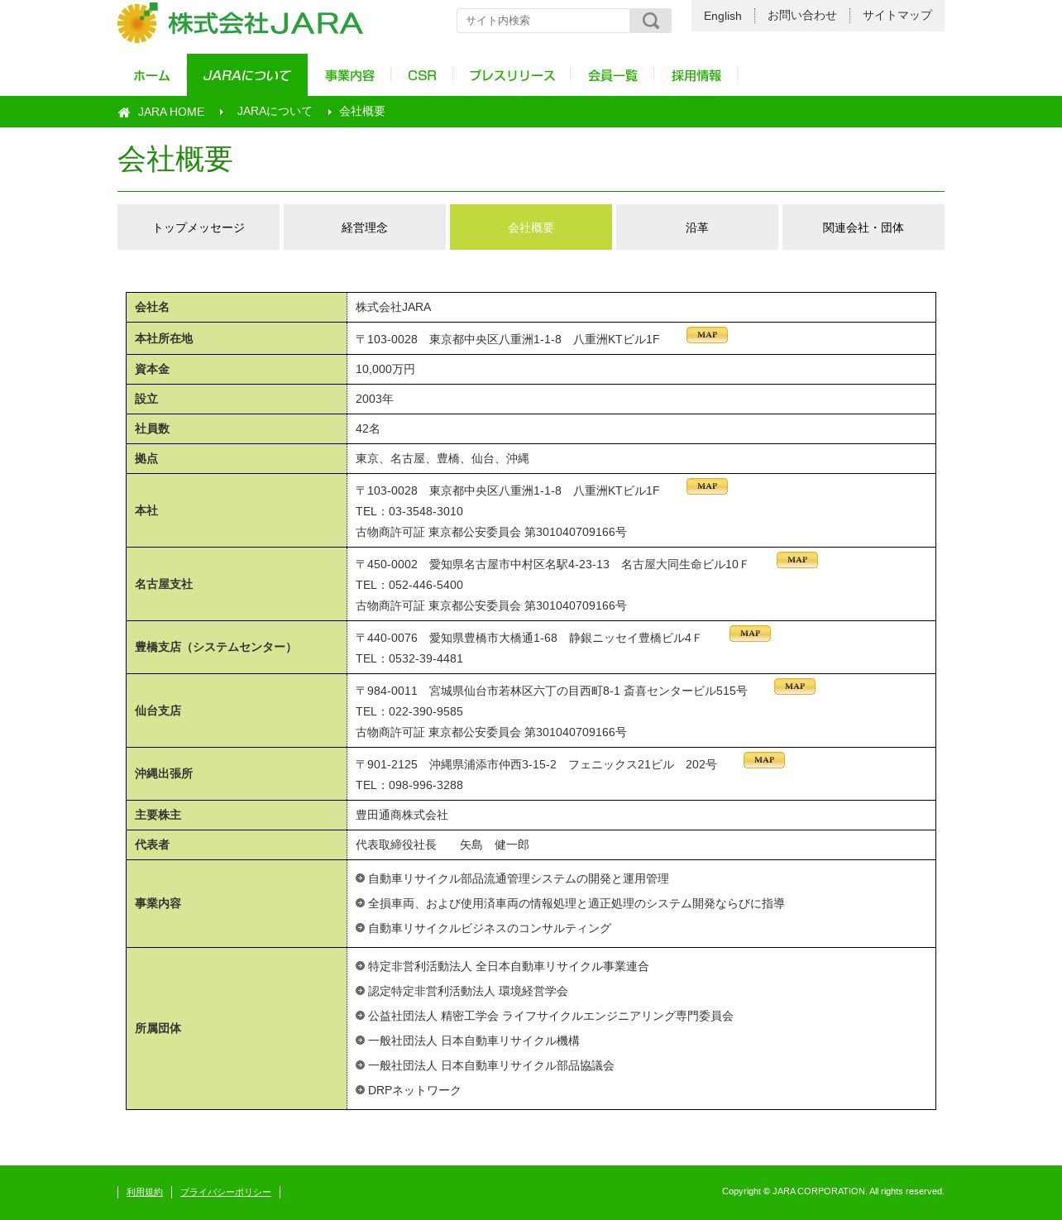The image size is (1062, 1220).
Task: Open サイトマップ link
Action: click(897, 16)
